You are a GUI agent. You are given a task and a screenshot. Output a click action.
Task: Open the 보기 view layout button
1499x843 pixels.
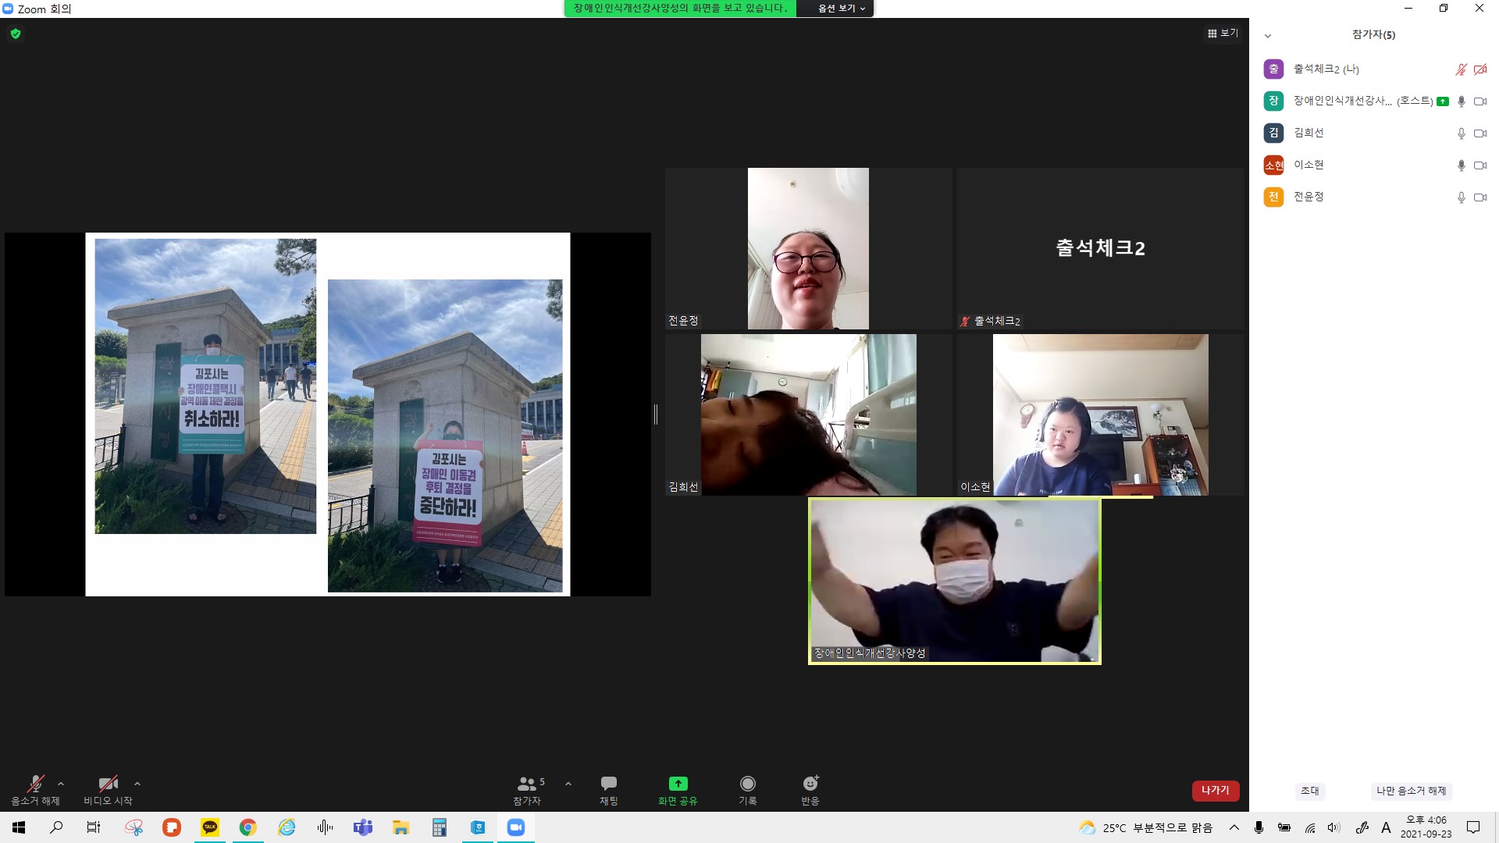pyautogui.click(x=1223, y=33)
